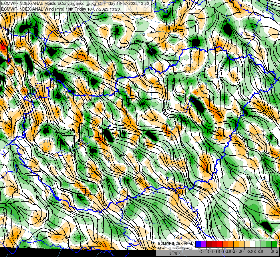Click the -5 value on legend scale

click(201, 252)
